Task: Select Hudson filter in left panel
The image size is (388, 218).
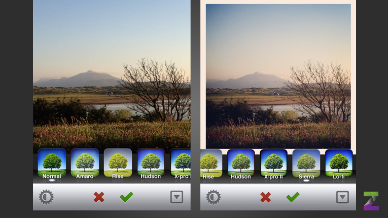Action: (151, 164)
